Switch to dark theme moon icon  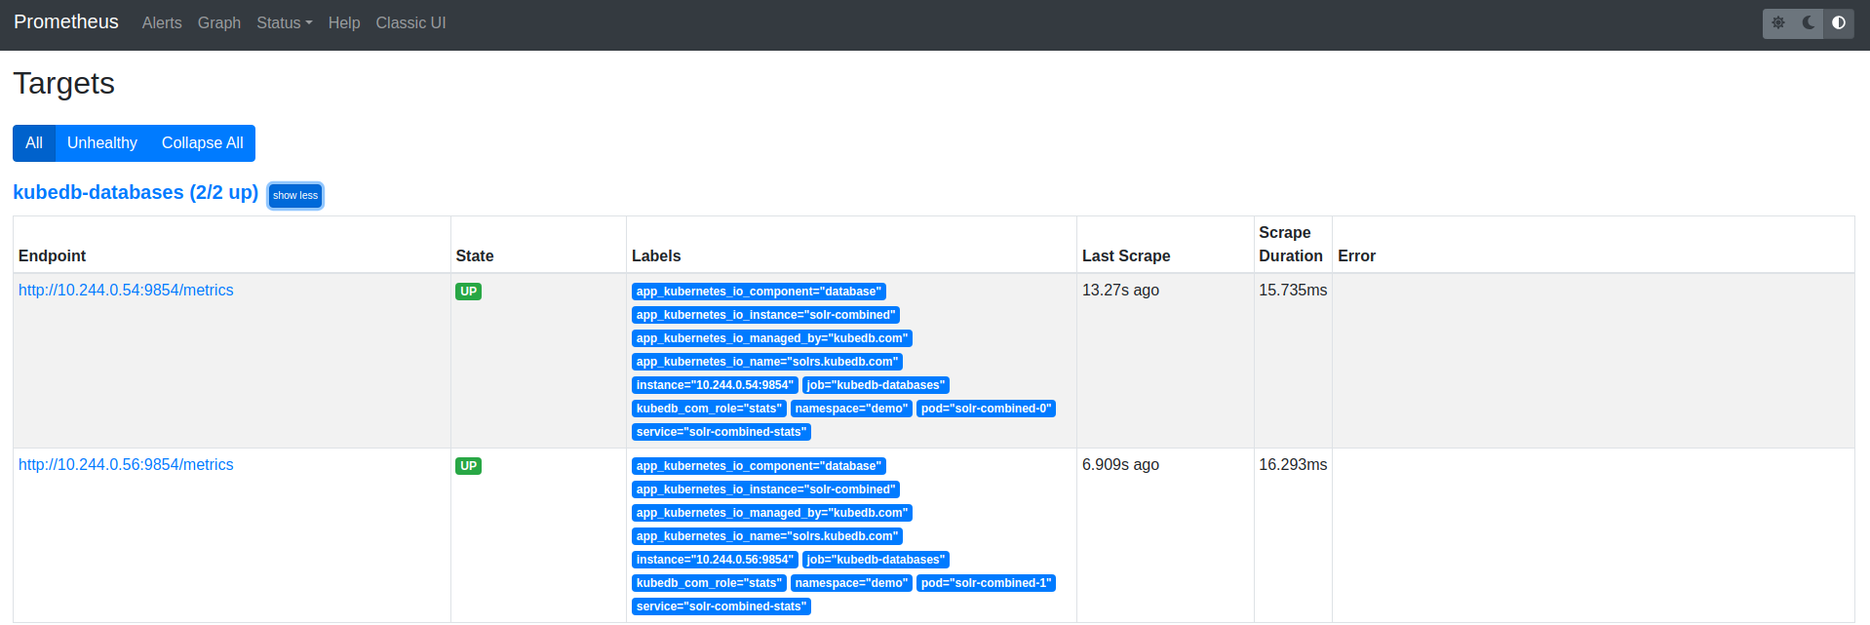1809,22
